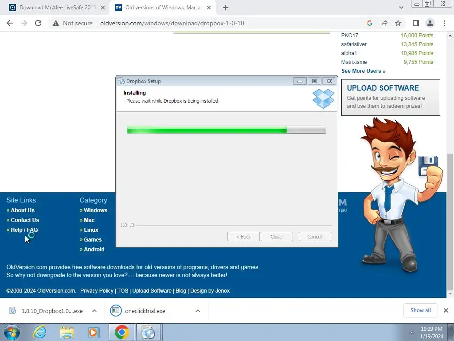Expand the tab search chevron
The height and width of the screenshot is (341, 454).
click(401, 8)
